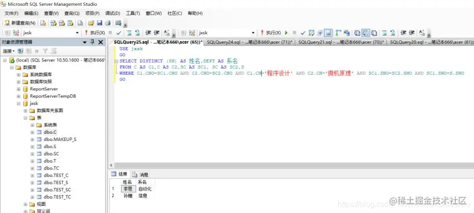Open the 查询(Q) menu
Viewport: 474px width, 213px height.
[x=72, y=13]
